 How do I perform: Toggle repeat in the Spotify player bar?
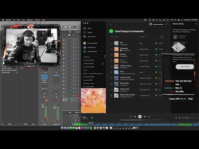point(149,117)
